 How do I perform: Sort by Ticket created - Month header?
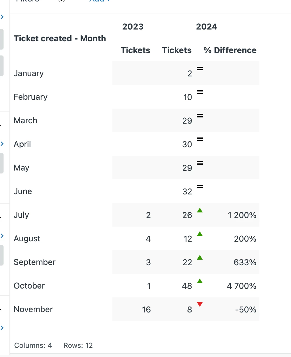pos(60,38)
